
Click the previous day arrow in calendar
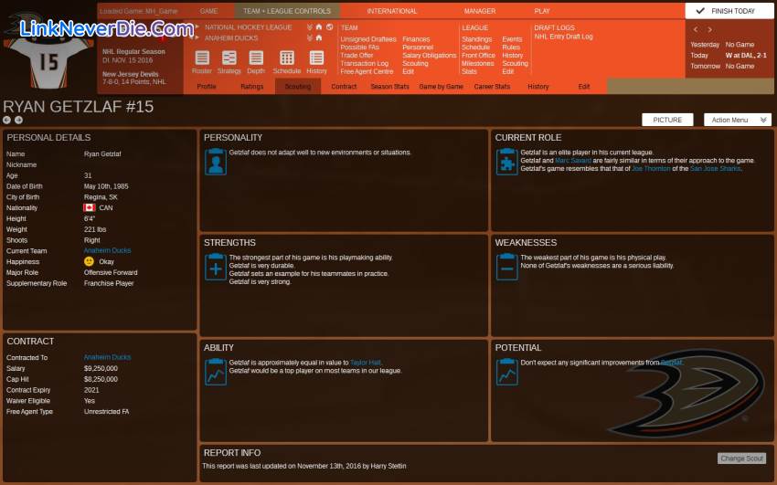[x=696, y=30]
